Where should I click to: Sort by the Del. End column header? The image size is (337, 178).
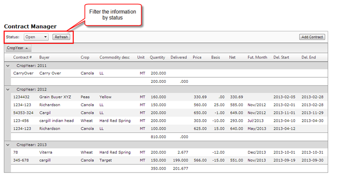[309, 57]
